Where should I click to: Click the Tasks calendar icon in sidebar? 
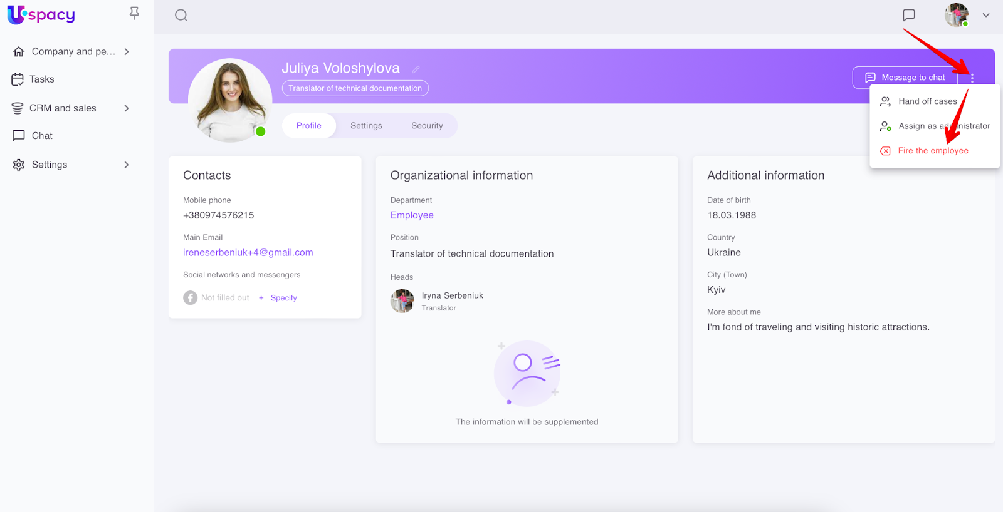18,79
